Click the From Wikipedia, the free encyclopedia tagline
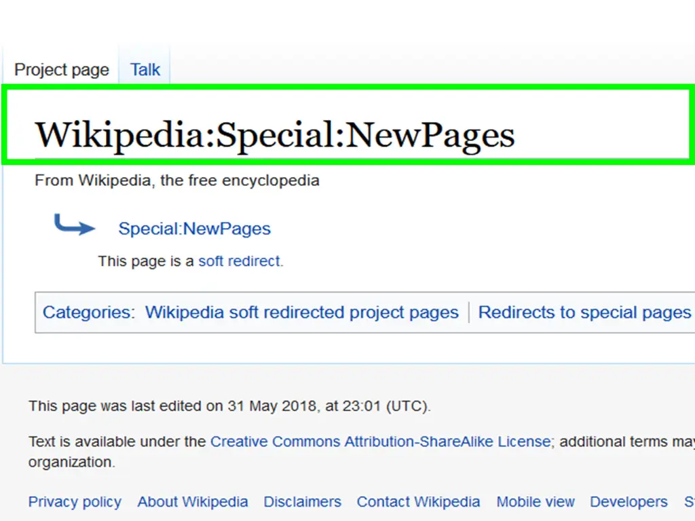695x521 pixels. 177,180
